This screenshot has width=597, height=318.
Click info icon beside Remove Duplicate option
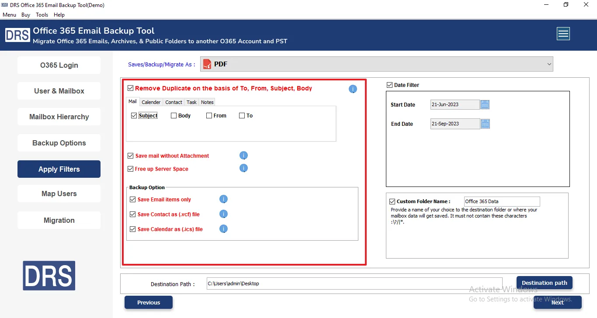[353, 89]
